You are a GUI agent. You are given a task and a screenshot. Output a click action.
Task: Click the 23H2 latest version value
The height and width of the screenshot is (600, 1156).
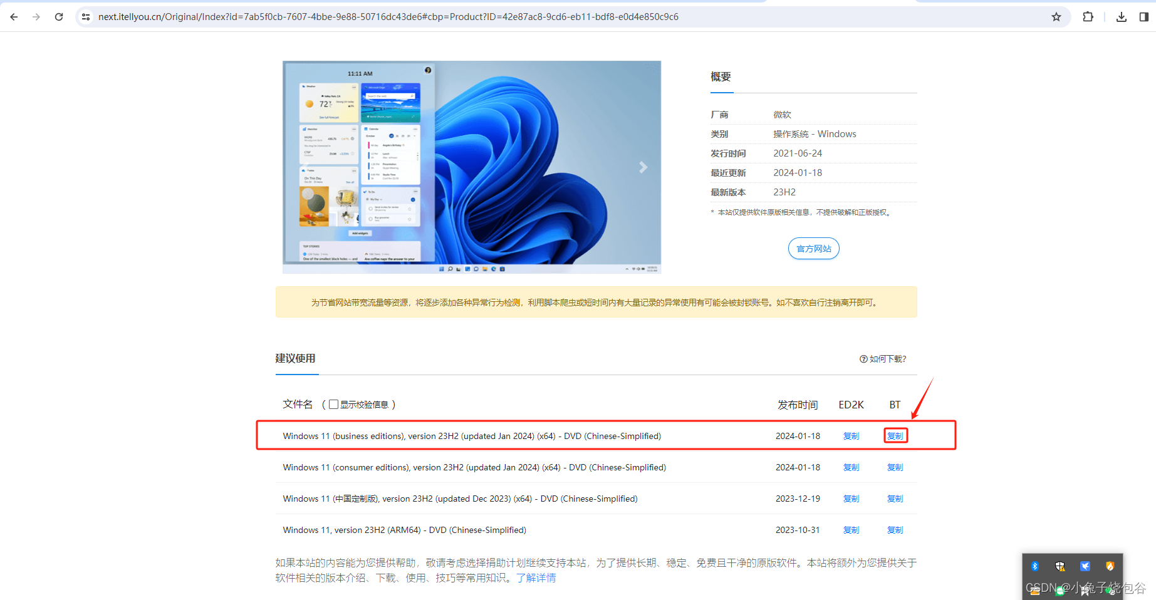click(784, 192)
